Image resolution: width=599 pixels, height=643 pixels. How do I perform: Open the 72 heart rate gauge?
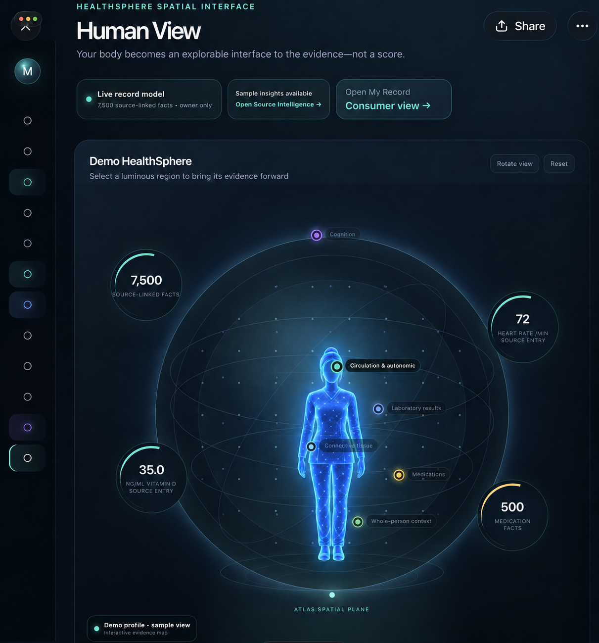(523, 327)
